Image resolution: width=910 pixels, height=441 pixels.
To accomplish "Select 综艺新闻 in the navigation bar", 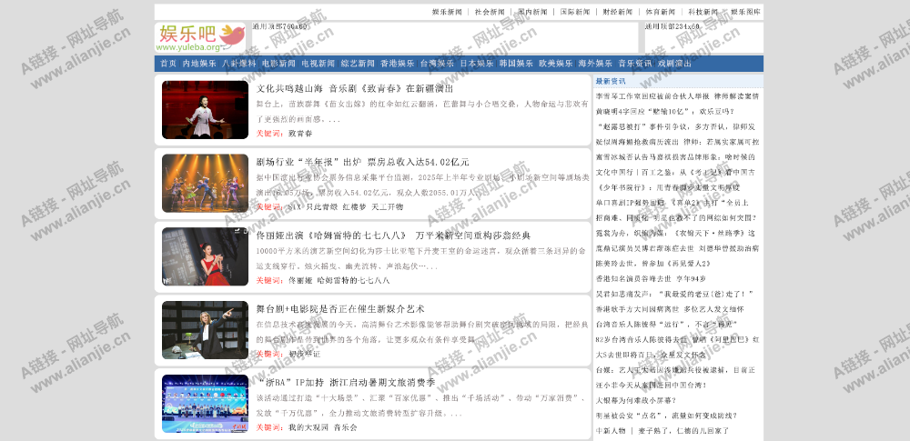I will (358, 64).
